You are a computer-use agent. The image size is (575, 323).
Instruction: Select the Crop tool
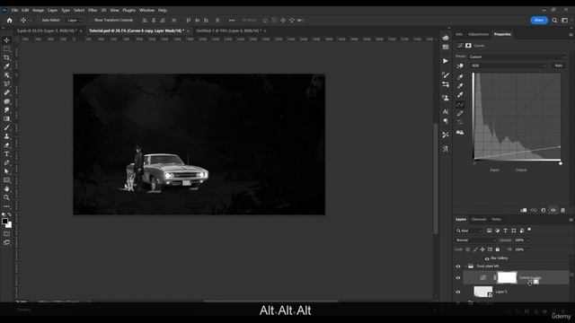(6, 57)
